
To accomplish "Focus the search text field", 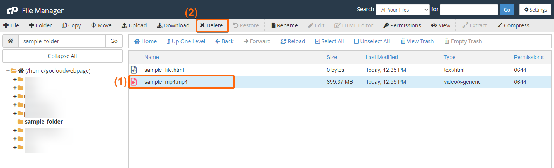I will pyautogui.click(x=469, y=10).
